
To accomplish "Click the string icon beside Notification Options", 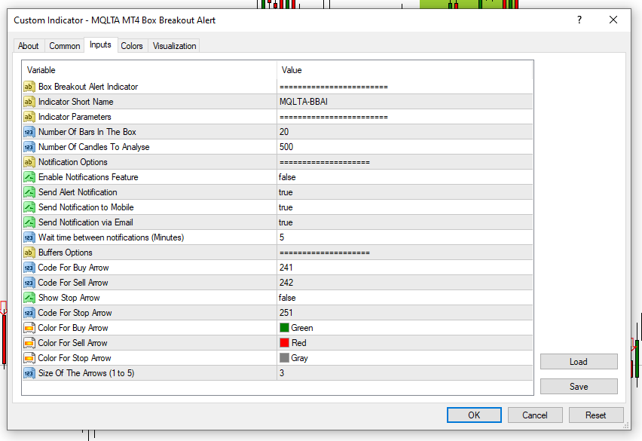I will click(x=29, y=162).
